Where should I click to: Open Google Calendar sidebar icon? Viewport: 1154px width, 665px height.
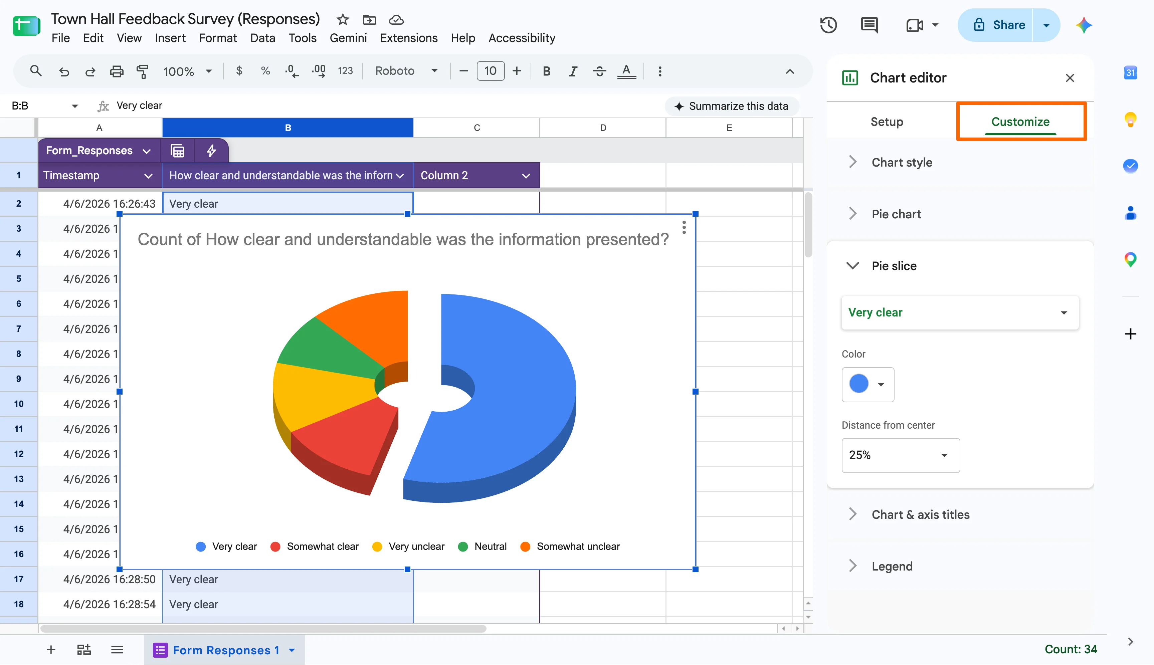pyautogui.click(x=1130, y=73)
